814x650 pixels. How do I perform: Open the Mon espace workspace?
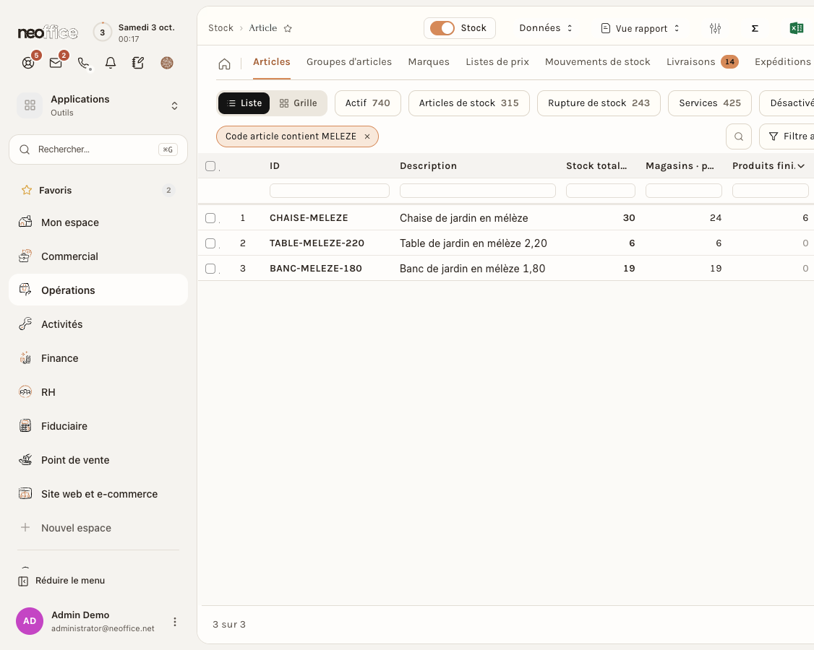tap(98, 222)
